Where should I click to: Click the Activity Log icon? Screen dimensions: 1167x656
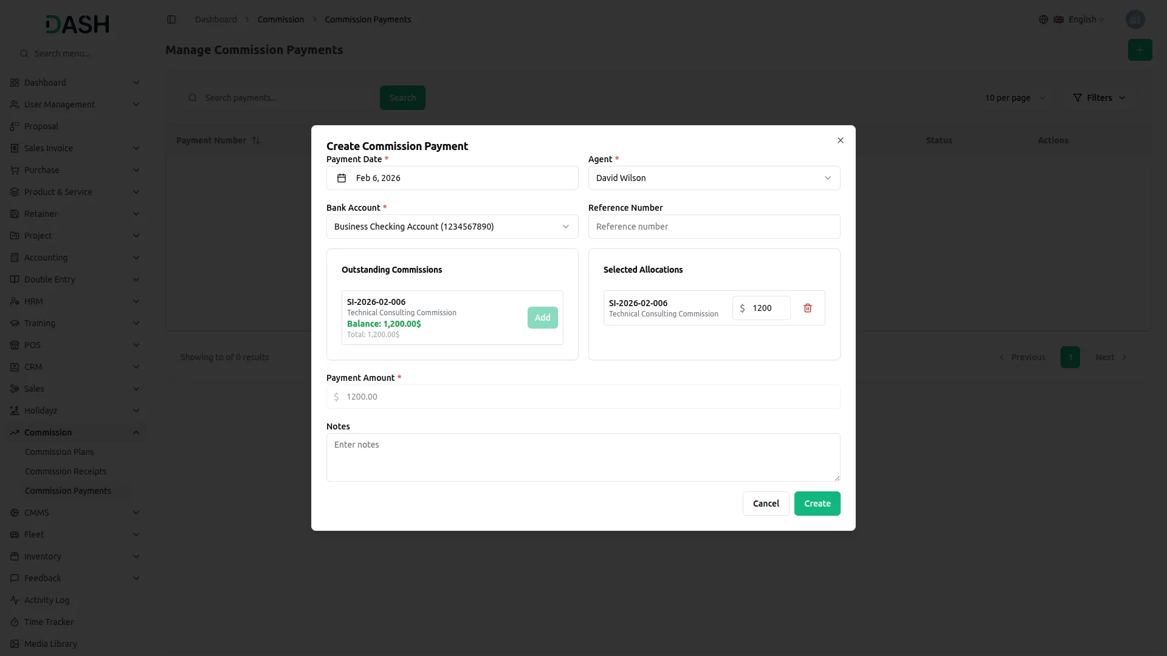[15, 600]
